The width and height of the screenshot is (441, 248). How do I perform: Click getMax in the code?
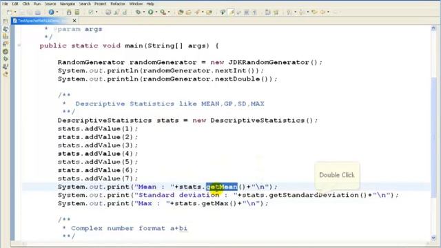click(215, 203)
